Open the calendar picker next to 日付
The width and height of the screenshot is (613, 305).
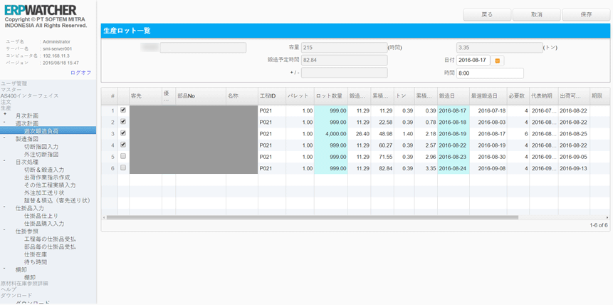[x=497, y=61]
